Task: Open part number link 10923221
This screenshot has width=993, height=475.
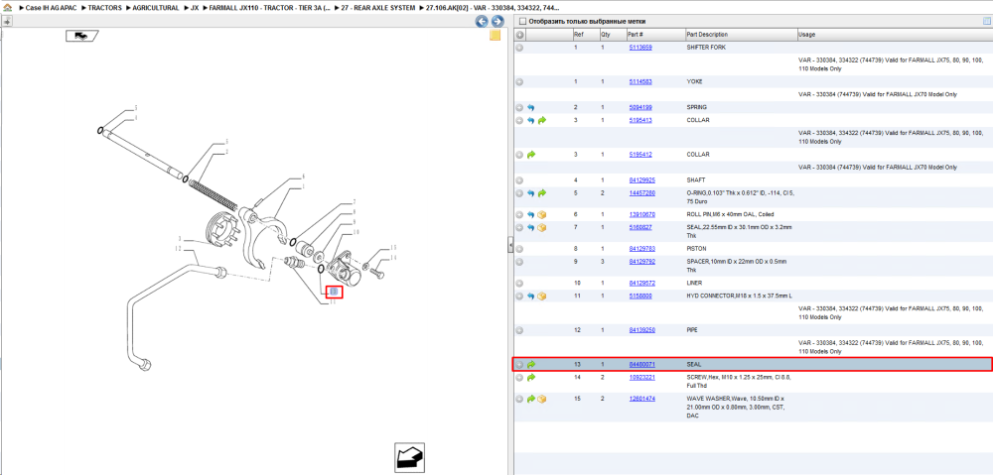Action: point(641,378)
